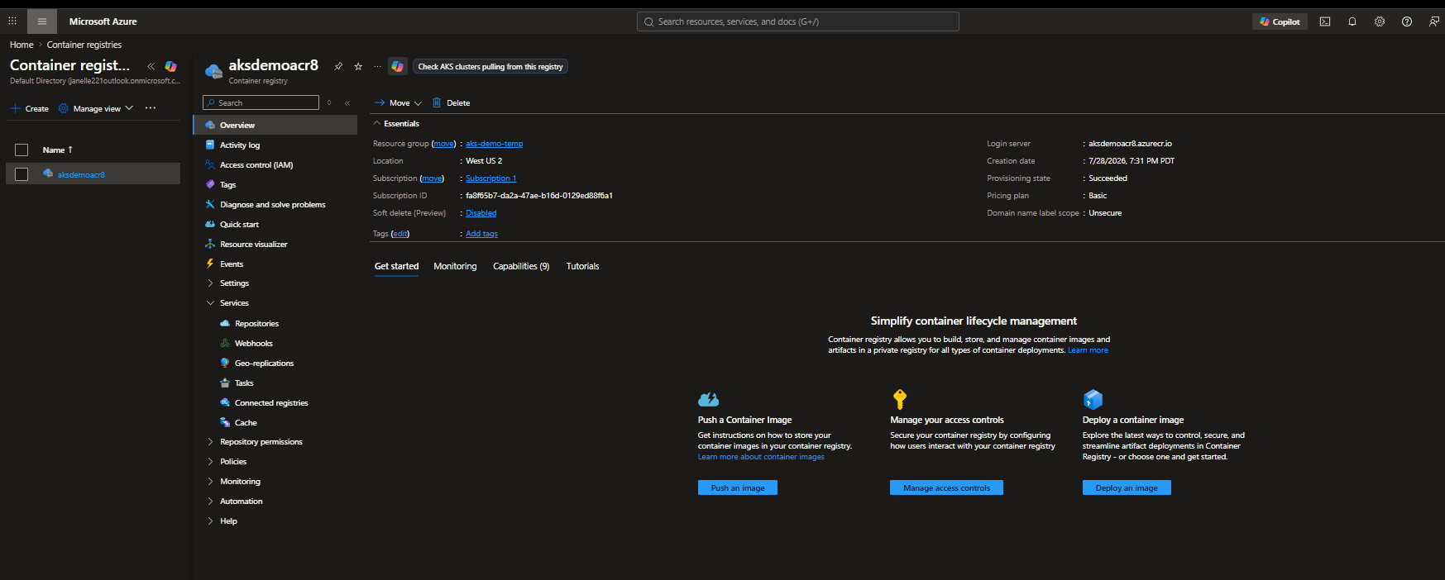Open the feedback icon in the header
Image resolution: width=1445 pixels, height=580 pixels.
coord(1434,21)
